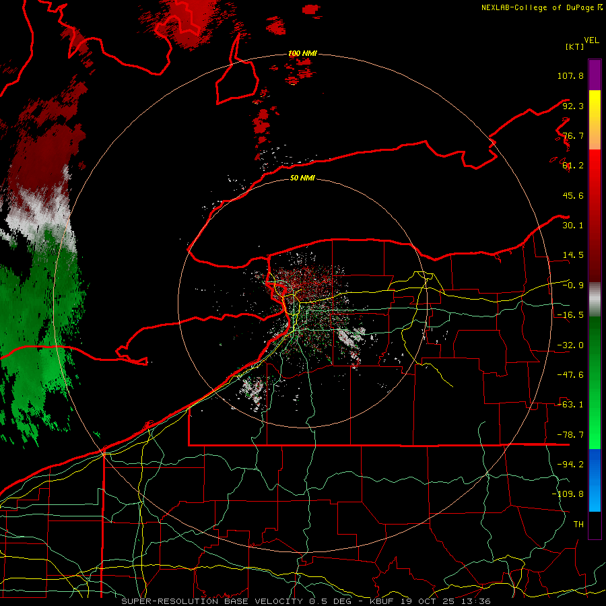Select the 14.5 legend value

tap(573, 255)
